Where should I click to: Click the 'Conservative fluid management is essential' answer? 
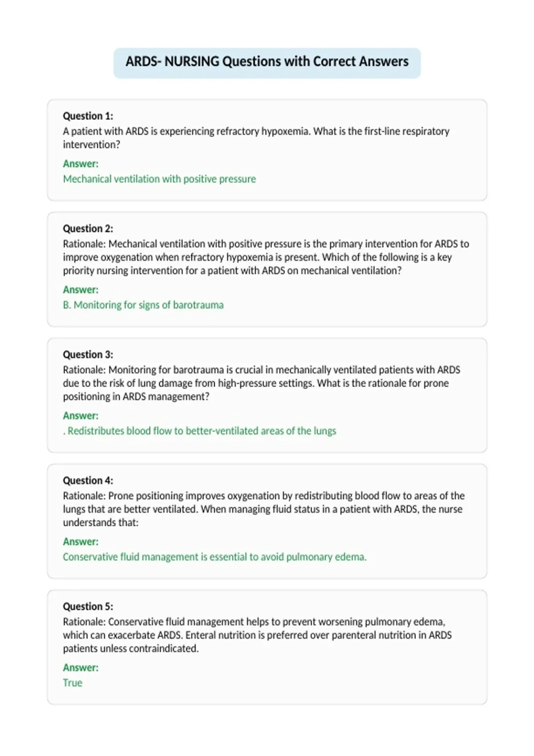point(214,557)
